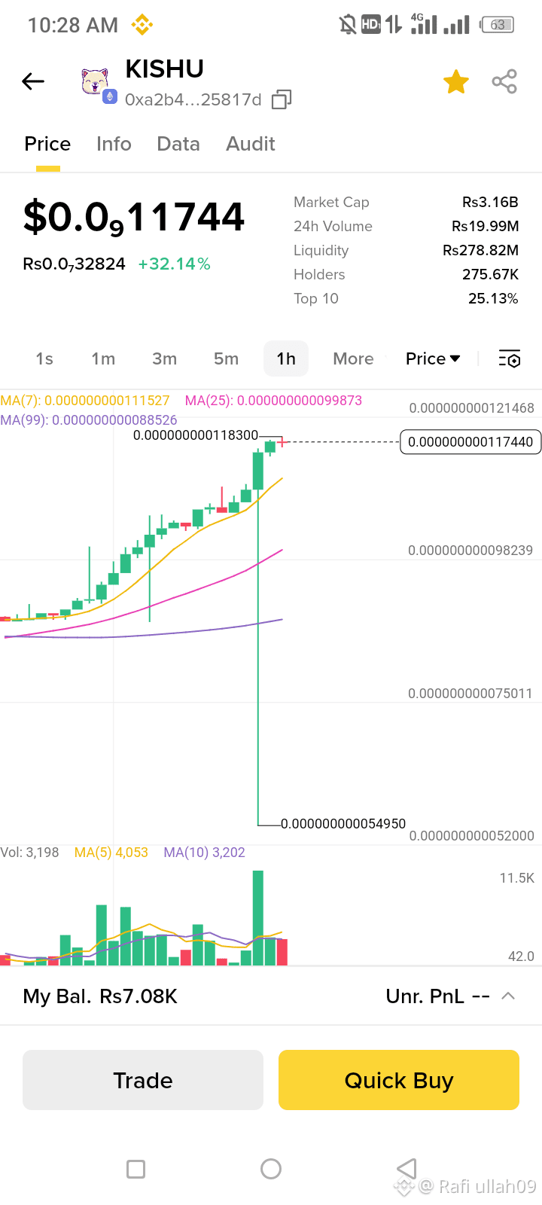Open the Audit tab
This screenshot has height=1205, width=542.
pyautogui.click(x=251, y=144)
